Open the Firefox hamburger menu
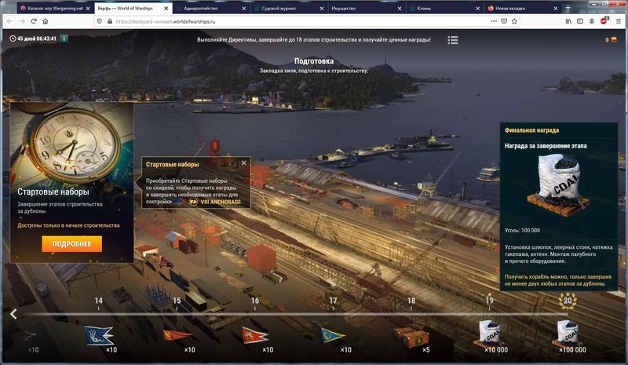This screenshot has width=628, height=365. (x=618, y=21)
